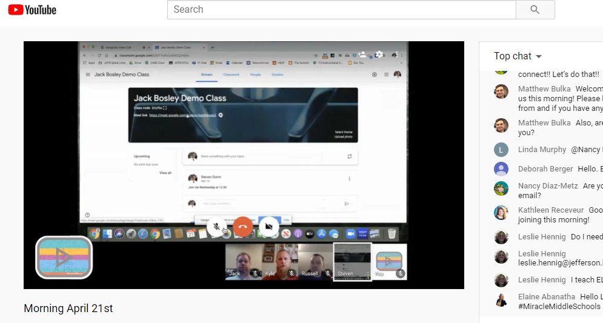Image resolution: width=603 pixels, height=323 pixels.
Task: Click the App Store icon in recorded dock
Action: tap(321, 233)
